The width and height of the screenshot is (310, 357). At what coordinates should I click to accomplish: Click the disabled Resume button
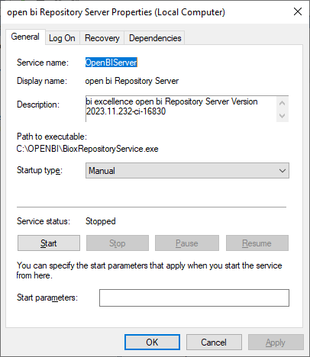click(257, 243)
